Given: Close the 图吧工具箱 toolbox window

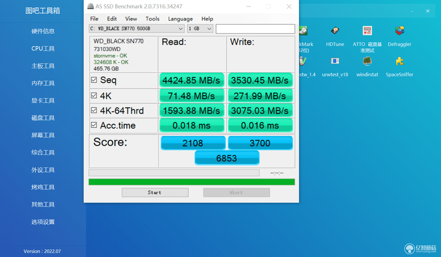Looking at the screenshot, I should click(428, 11).
